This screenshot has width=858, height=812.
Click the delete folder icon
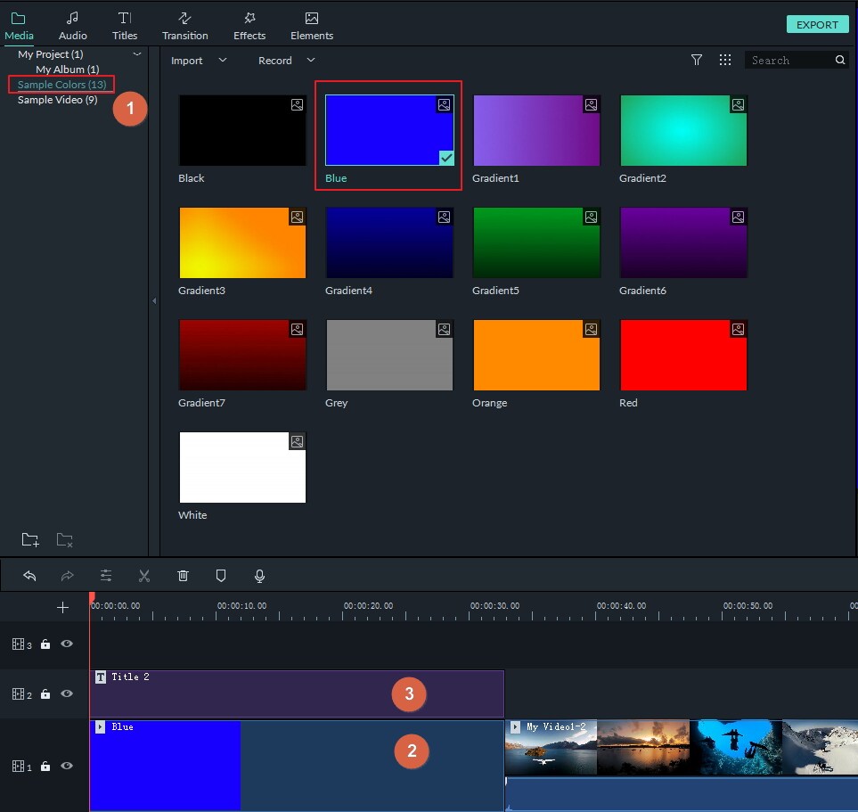point(64,540)
